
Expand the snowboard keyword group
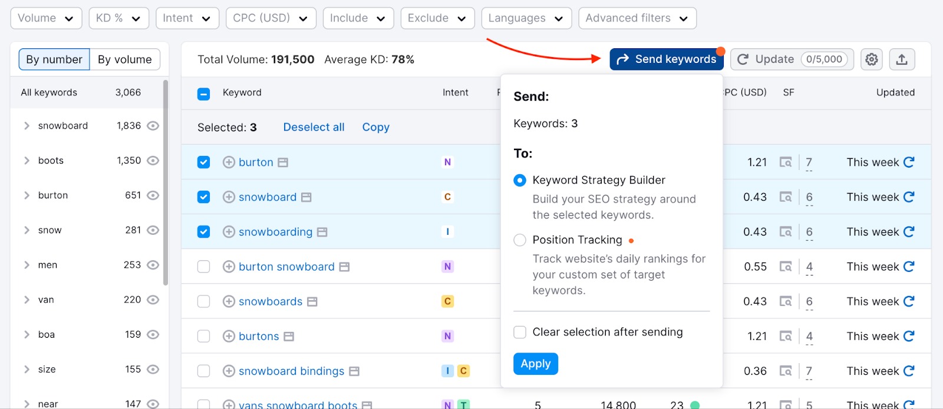pyautogui.click(x=27, y=126)
